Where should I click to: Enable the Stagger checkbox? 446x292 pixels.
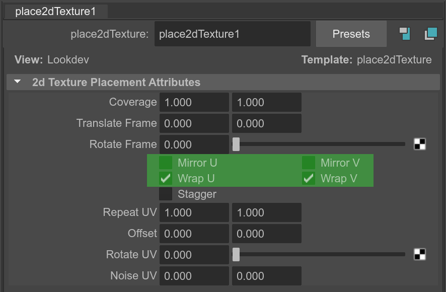click(x=166, y=194)
